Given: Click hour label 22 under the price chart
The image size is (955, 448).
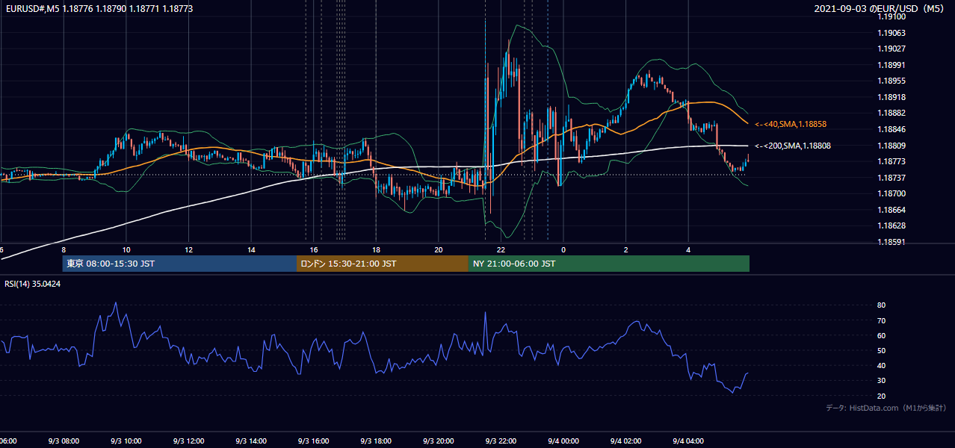Looking at the screenshot, I should click(501, 250).
